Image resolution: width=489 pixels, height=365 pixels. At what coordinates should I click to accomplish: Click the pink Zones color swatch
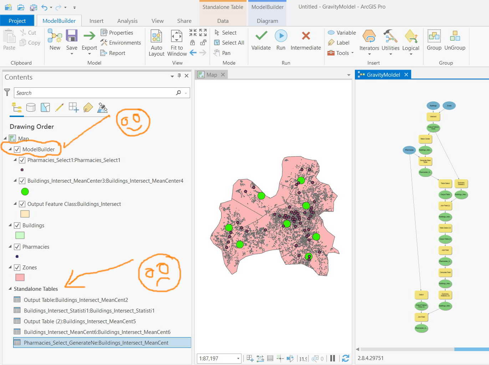click(x=20, y=277)
